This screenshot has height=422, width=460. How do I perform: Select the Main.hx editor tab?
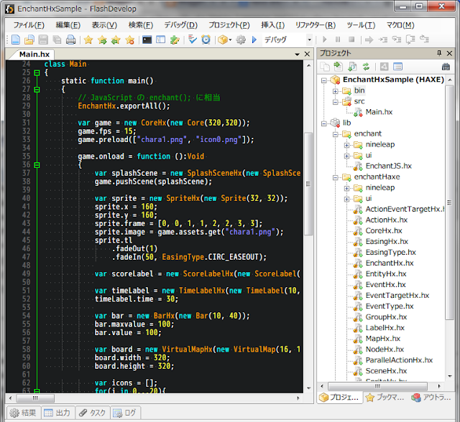(34, 55)
